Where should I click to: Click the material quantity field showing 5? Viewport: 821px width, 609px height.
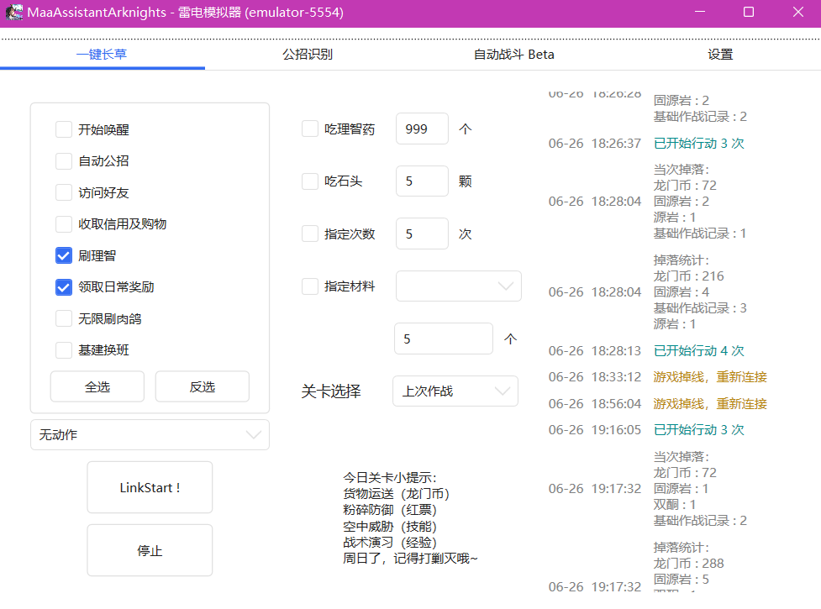point(444,339)
